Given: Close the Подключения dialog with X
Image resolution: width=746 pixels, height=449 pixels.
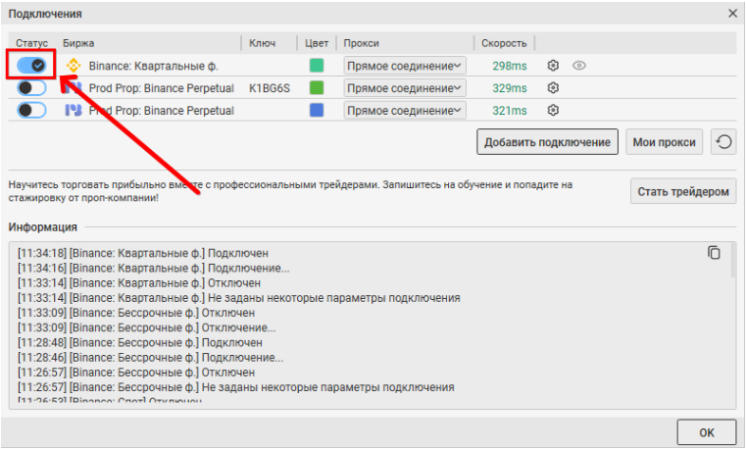Looking at the screenshot, I should click(731, 14).
